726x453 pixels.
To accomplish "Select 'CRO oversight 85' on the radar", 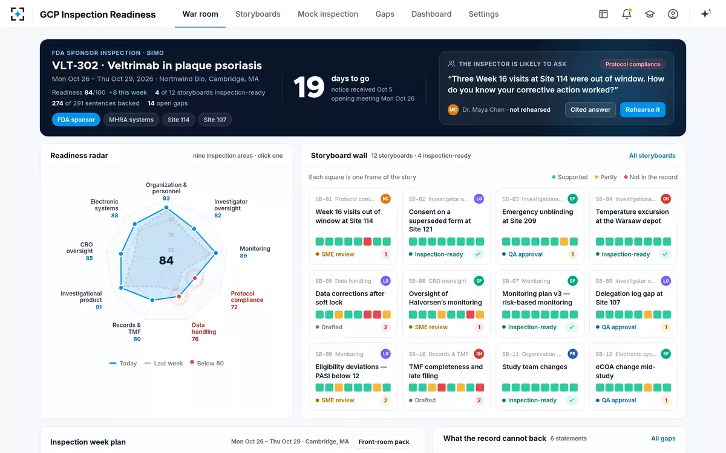I will pos(79,251).
